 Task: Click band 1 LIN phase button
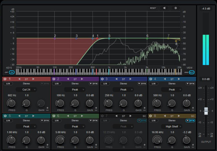pos(8,84)
